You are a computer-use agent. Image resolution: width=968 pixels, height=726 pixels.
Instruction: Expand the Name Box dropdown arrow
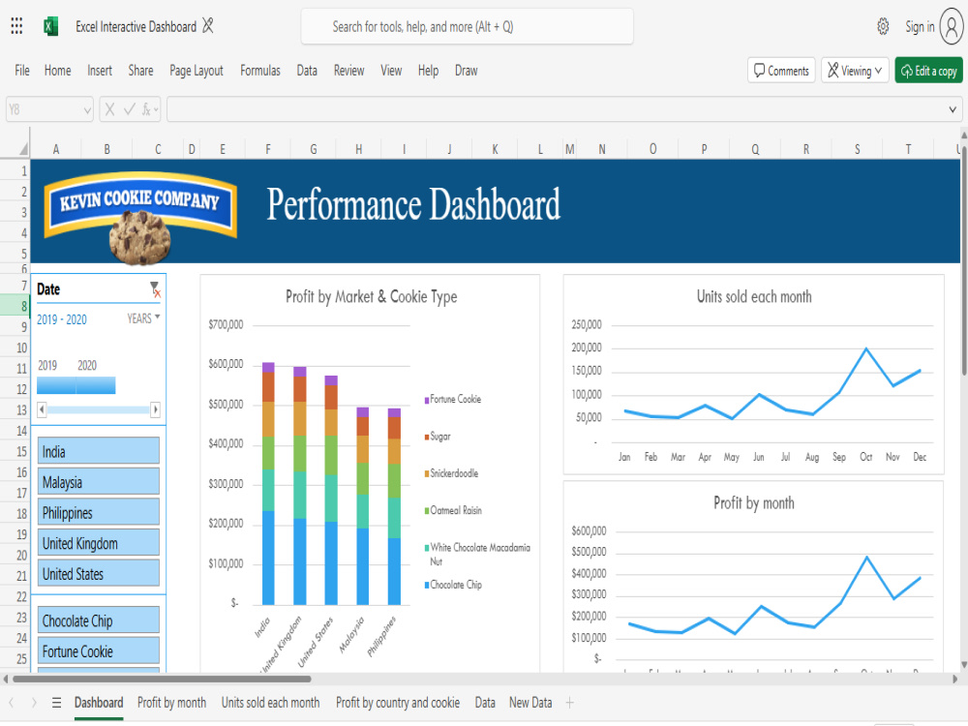(x=86, y=110)
